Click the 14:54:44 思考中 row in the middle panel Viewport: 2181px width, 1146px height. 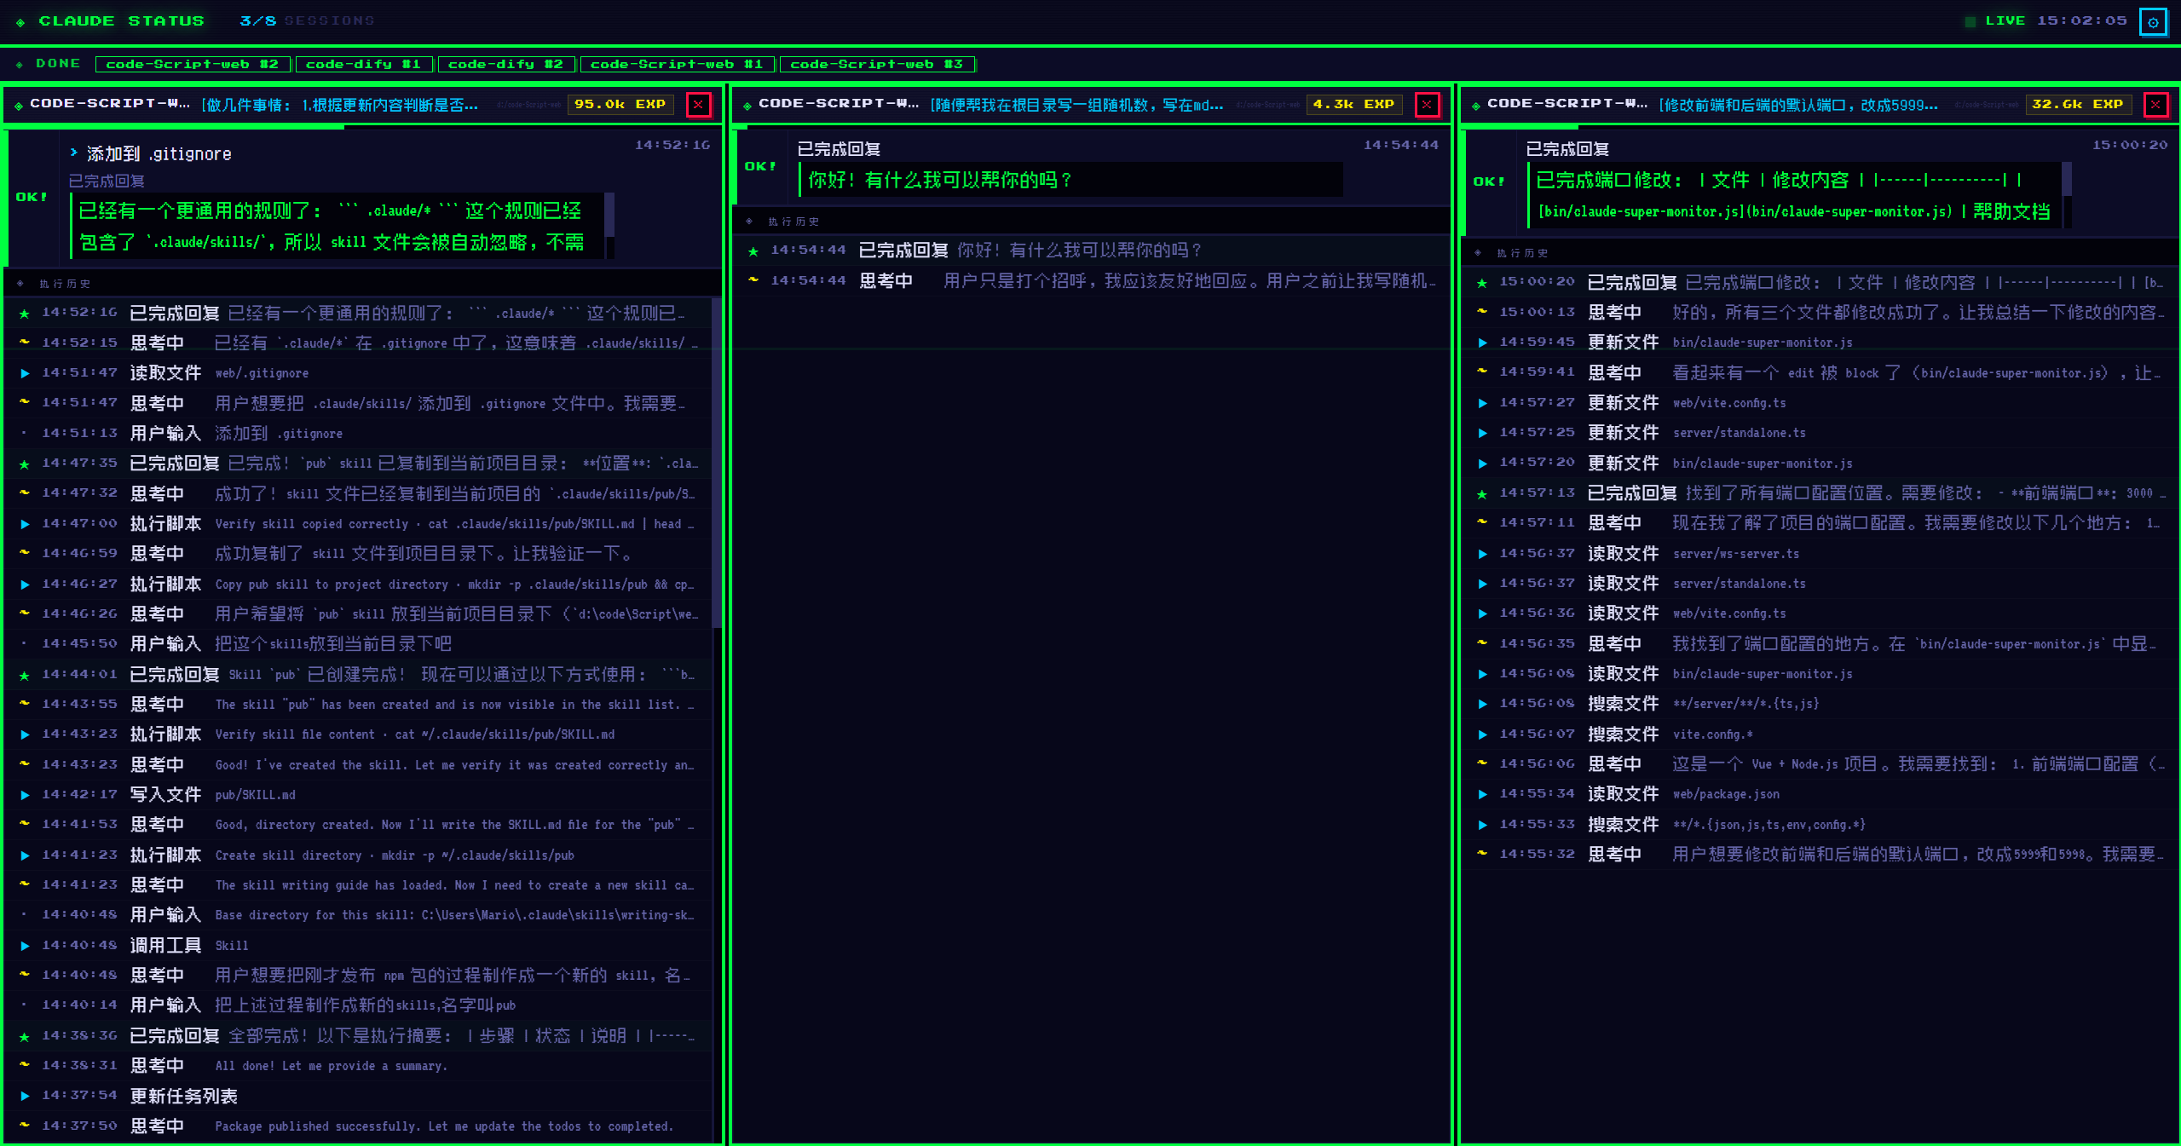pyautogui.click(x=1092, y=280)
